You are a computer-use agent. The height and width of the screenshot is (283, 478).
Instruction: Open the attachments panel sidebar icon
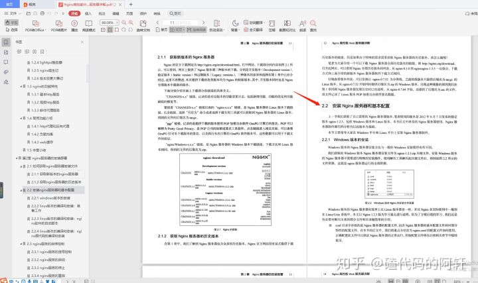(x=6, y=72)
